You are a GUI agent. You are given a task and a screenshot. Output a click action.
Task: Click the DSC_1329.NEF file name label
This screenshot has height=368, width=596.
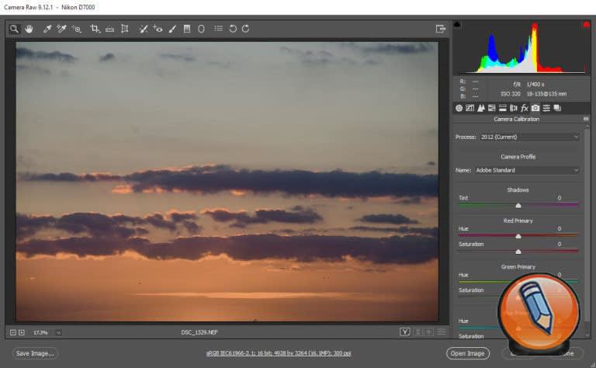coord(199,332)
